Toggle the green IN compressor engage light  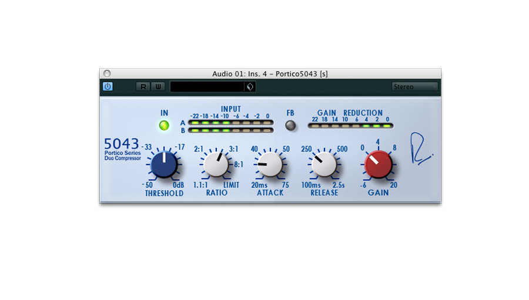coord(165,126)
